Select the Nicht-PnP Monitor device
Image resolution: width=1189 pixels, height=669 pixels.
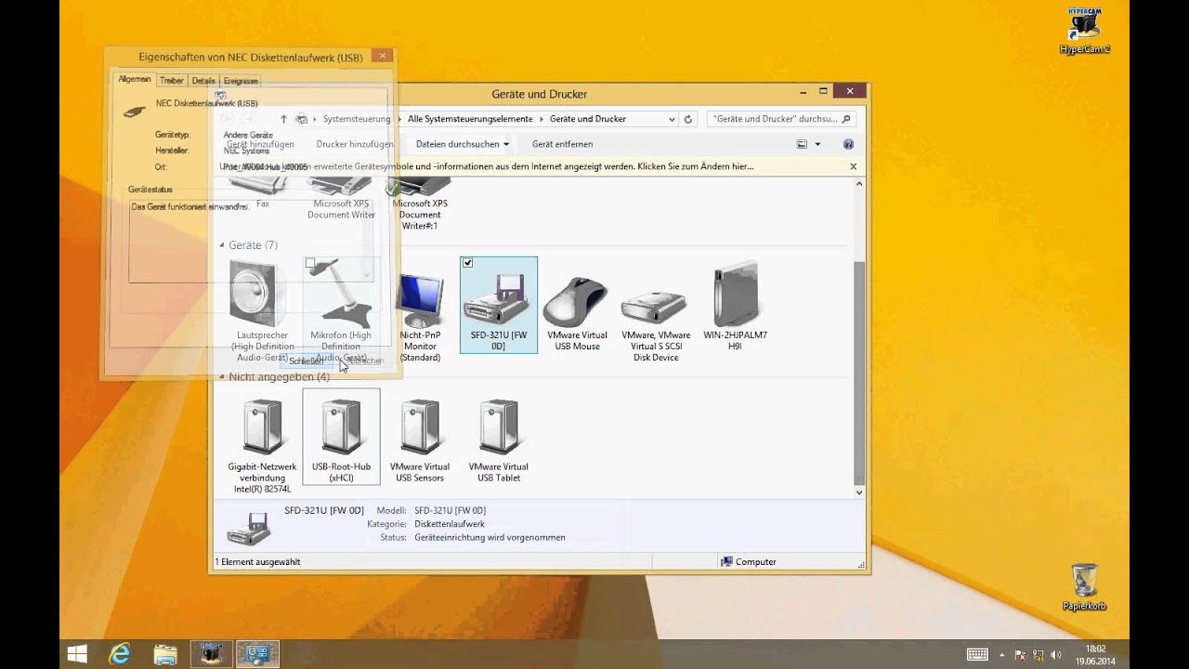pyautogui.click(x=420, y=318)
